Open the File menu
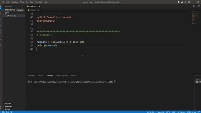This screenshot has width=201, height=113. pos(3,2)
